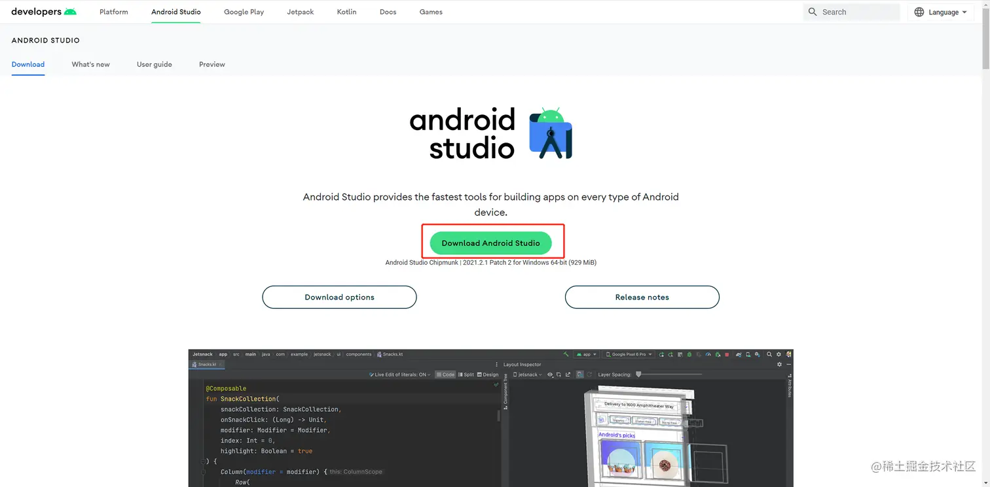Click the Layout Inspector export arrow icon
990x487 pixels.
tap(568, 375)
